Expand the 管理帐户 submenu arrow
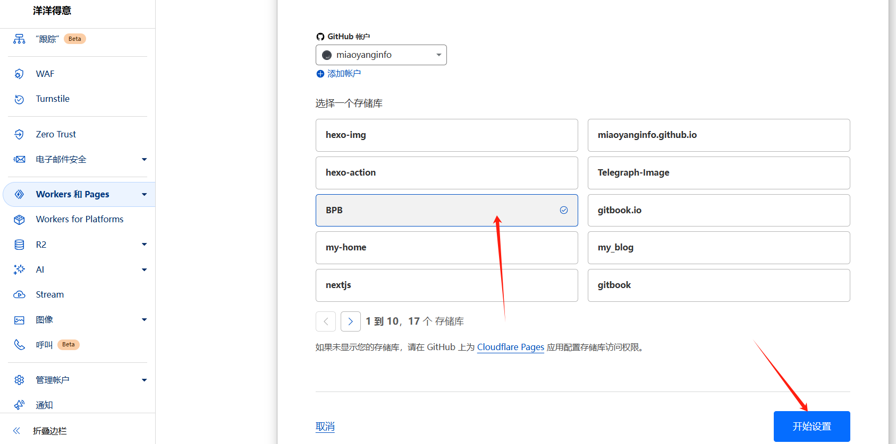This screenshot has width=896, height=444. tap(144, 380)
